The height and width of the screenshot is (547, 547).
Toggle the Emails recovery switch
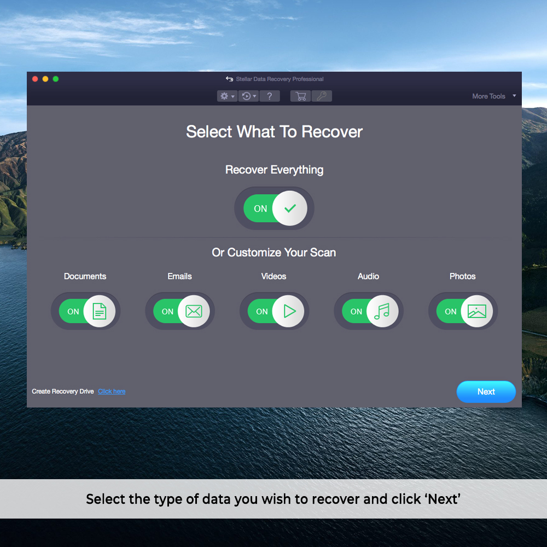click(181, 311)
